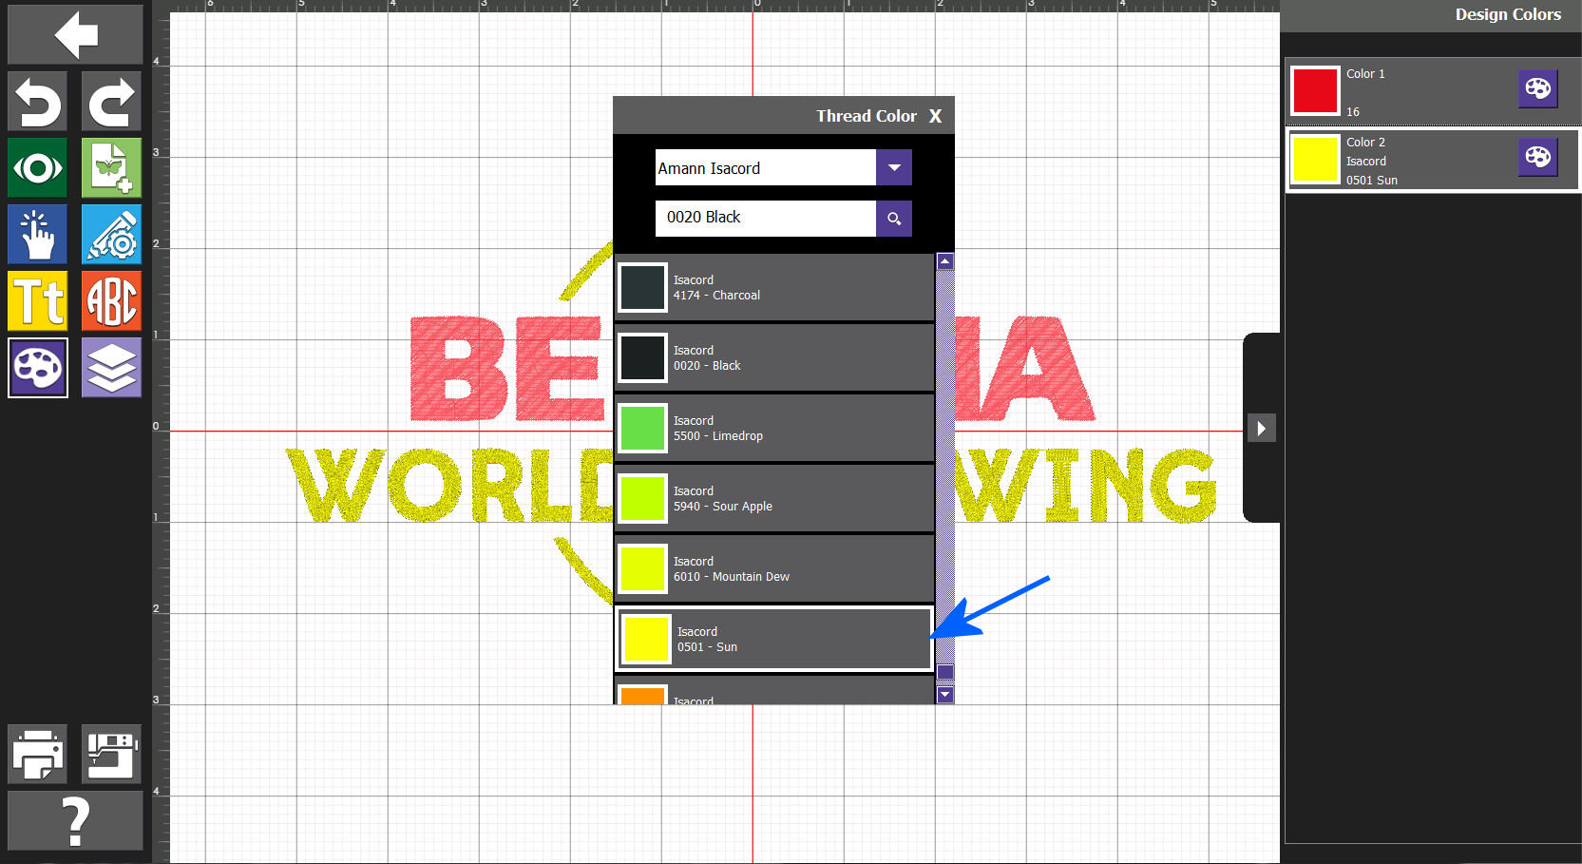Click the Thread Color dialog title
This screenshot has height=864, width=1582.
(x=866, y=116)
